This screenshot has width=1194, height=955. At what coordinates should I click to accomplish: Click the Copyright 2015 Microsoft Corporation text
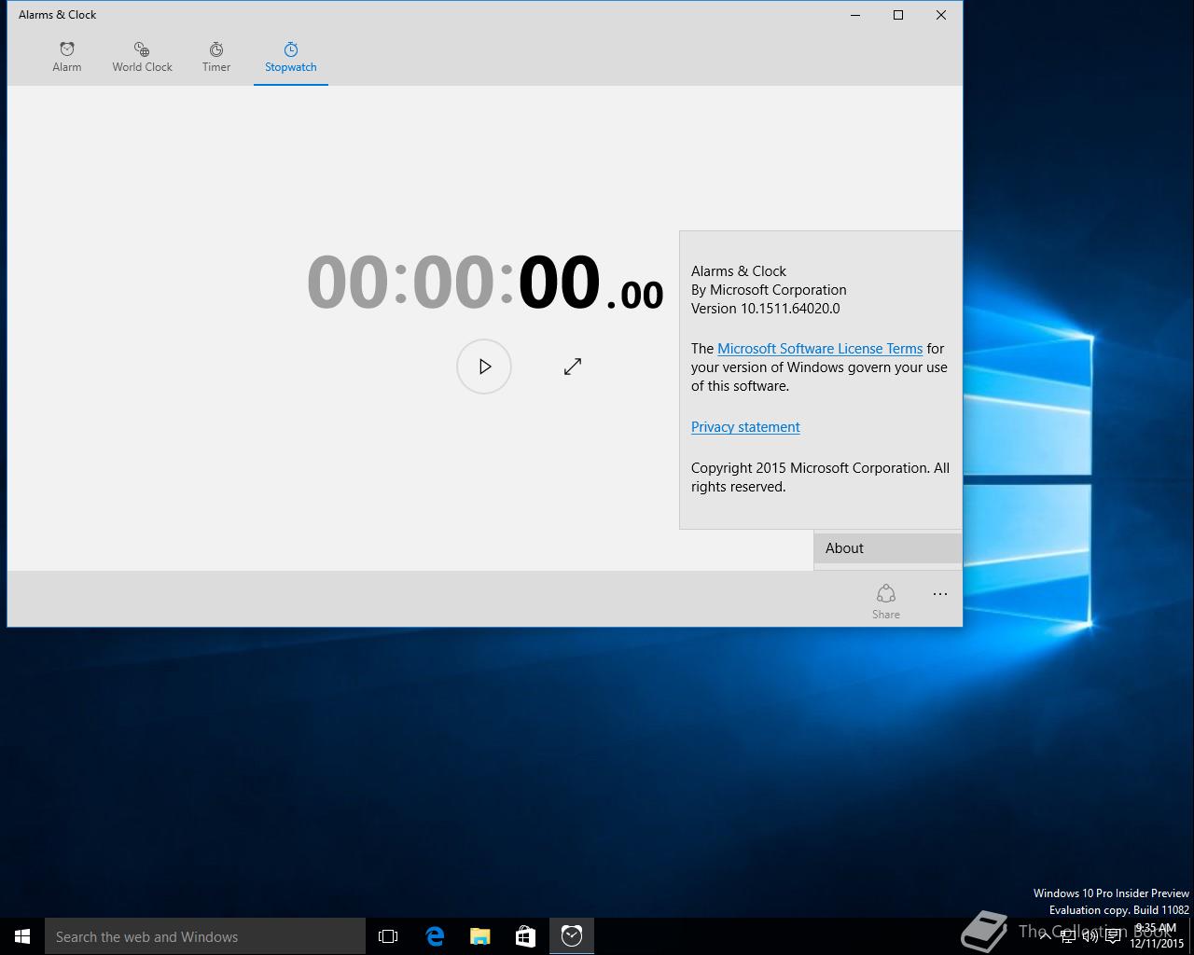820,477
